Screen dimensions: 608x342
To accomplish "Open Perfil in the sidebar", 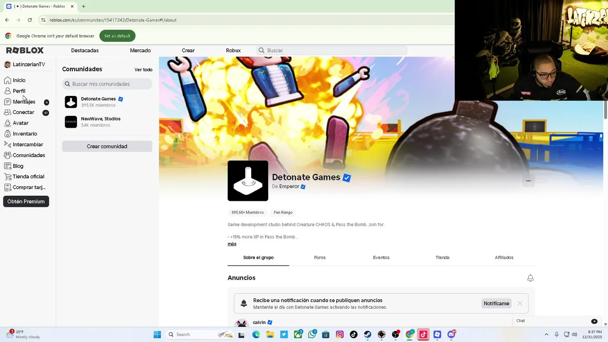I will [15, 91].
